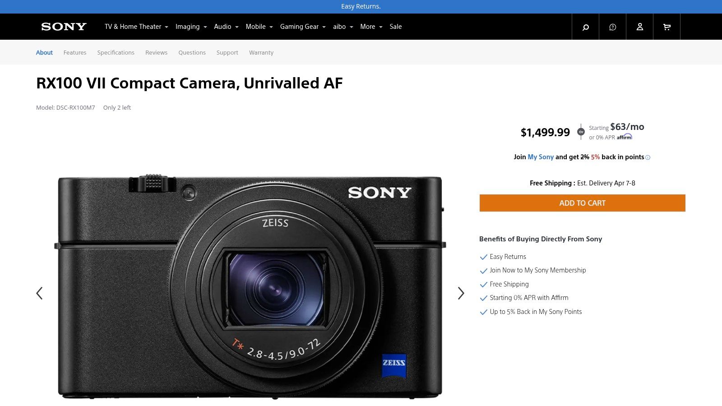Expand the Imaging menu

pos(191,27)
